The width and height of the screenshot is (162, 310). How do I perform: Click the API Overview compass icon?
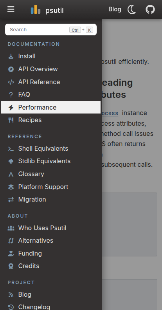pyautogui.click(x=11, y=69)
